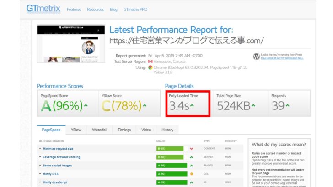Click the Canada flag icon
Screen dimensions: 333x187
150,62
